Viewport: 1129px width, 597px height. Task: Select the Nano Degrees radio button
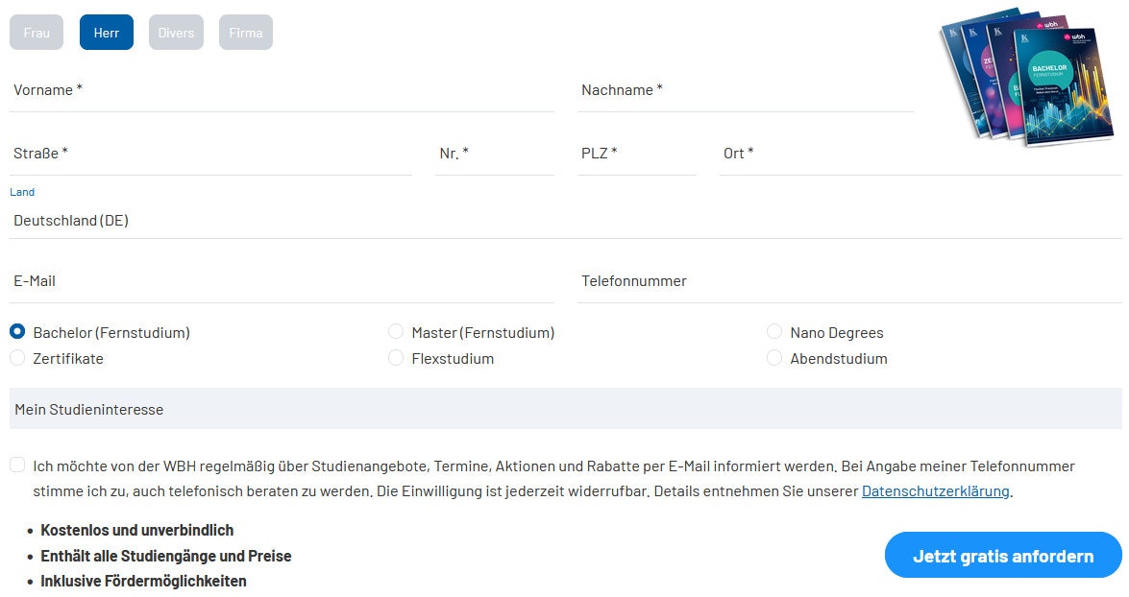[x=774, y=331]
